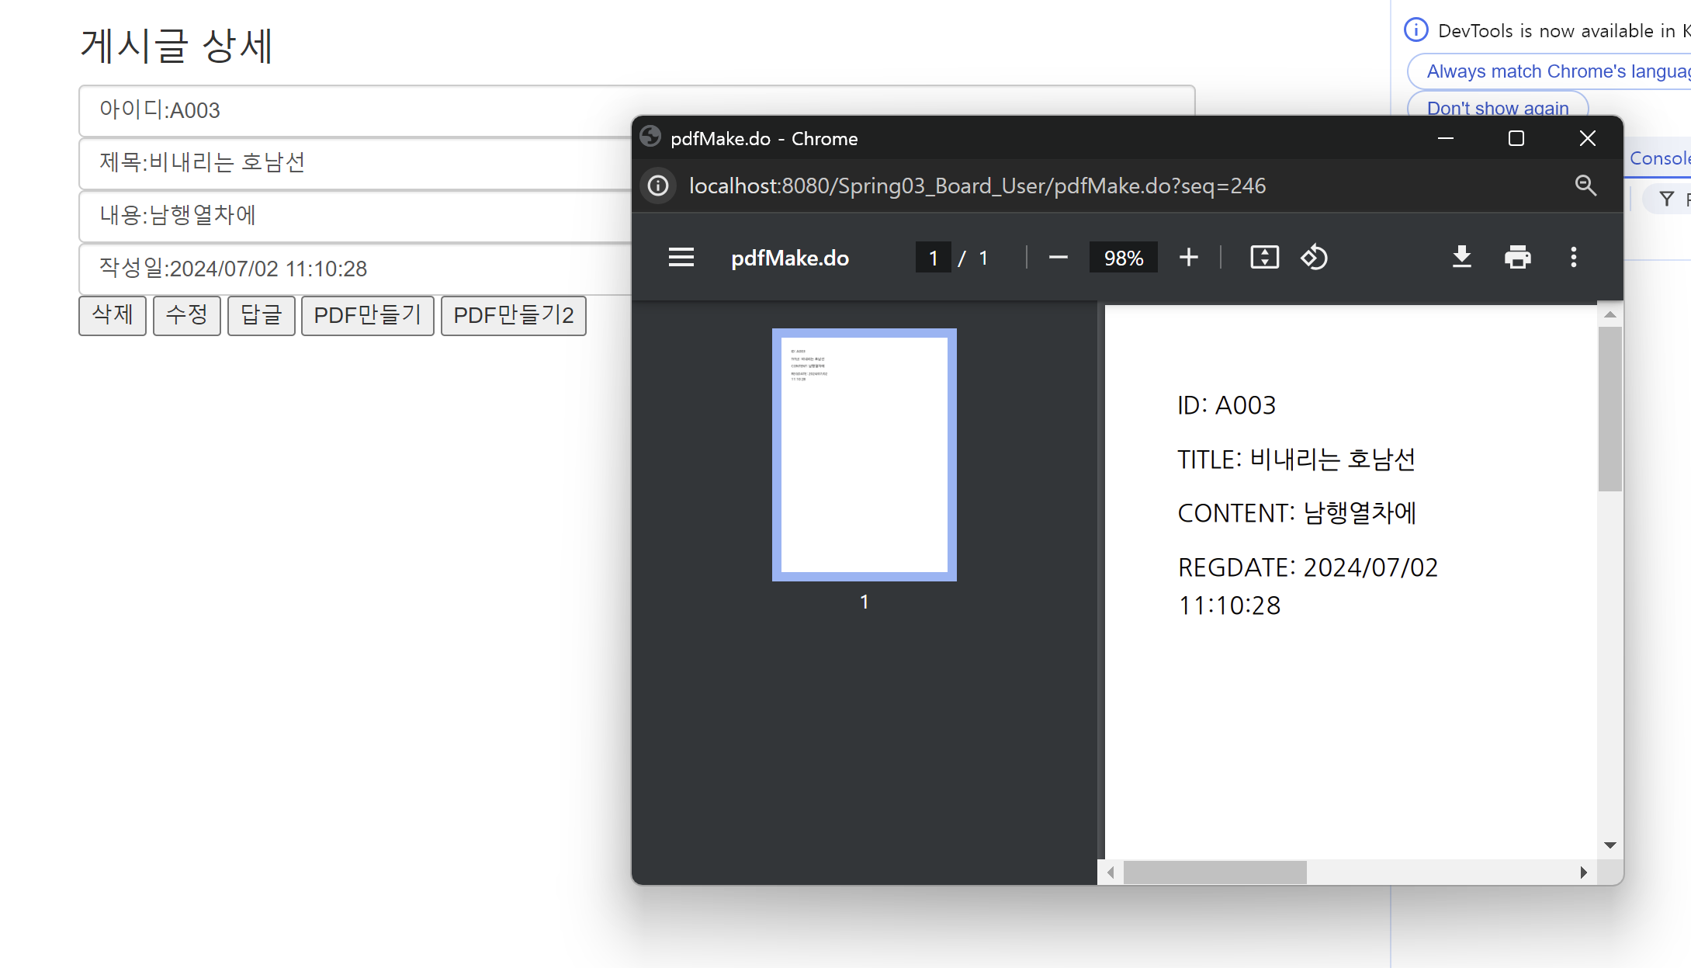This screenshot has width=1691, height=968.
Task: Click the CONTENT: 남행열차에 line in PDF
Action: [1297, 513]
